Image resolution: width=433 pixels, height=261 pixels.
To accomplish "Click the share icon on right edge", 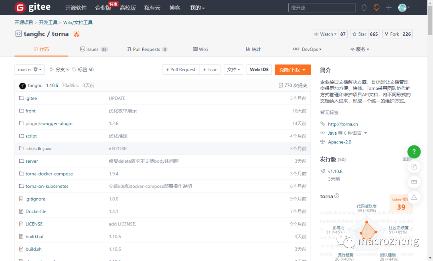I will (x=414, y=167).
